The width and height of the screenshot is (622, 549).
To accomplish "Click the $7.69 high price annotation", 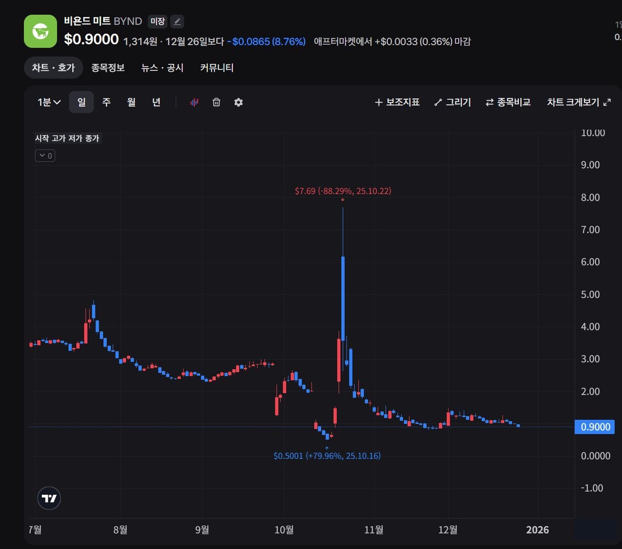I will 343,191.
